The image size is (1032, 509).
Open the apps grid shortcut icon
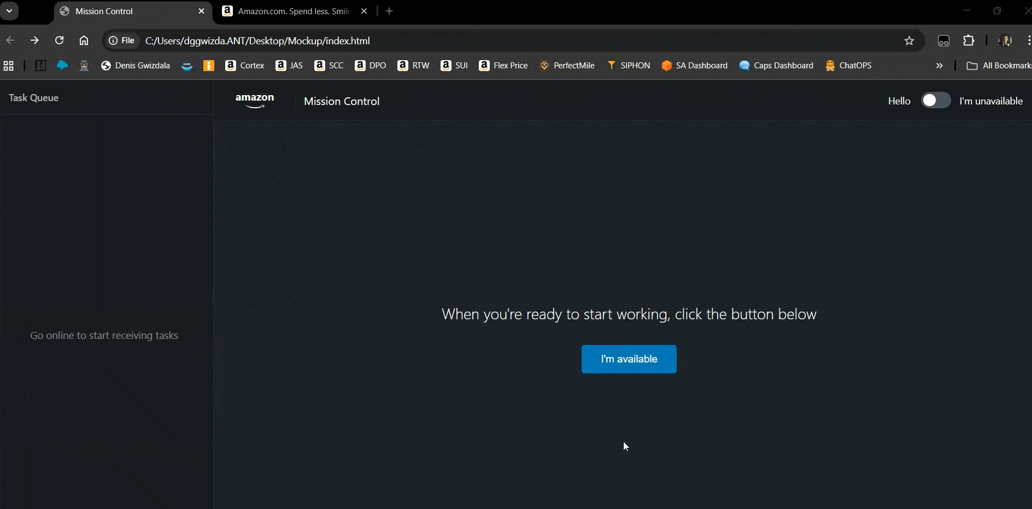pos(9,66)
